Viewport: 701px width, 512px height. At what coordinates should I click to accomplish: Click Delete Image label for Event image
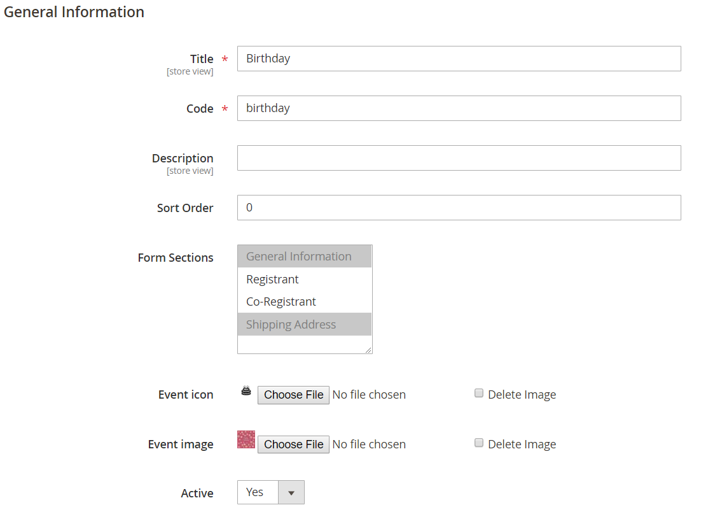tap(522, 444)
